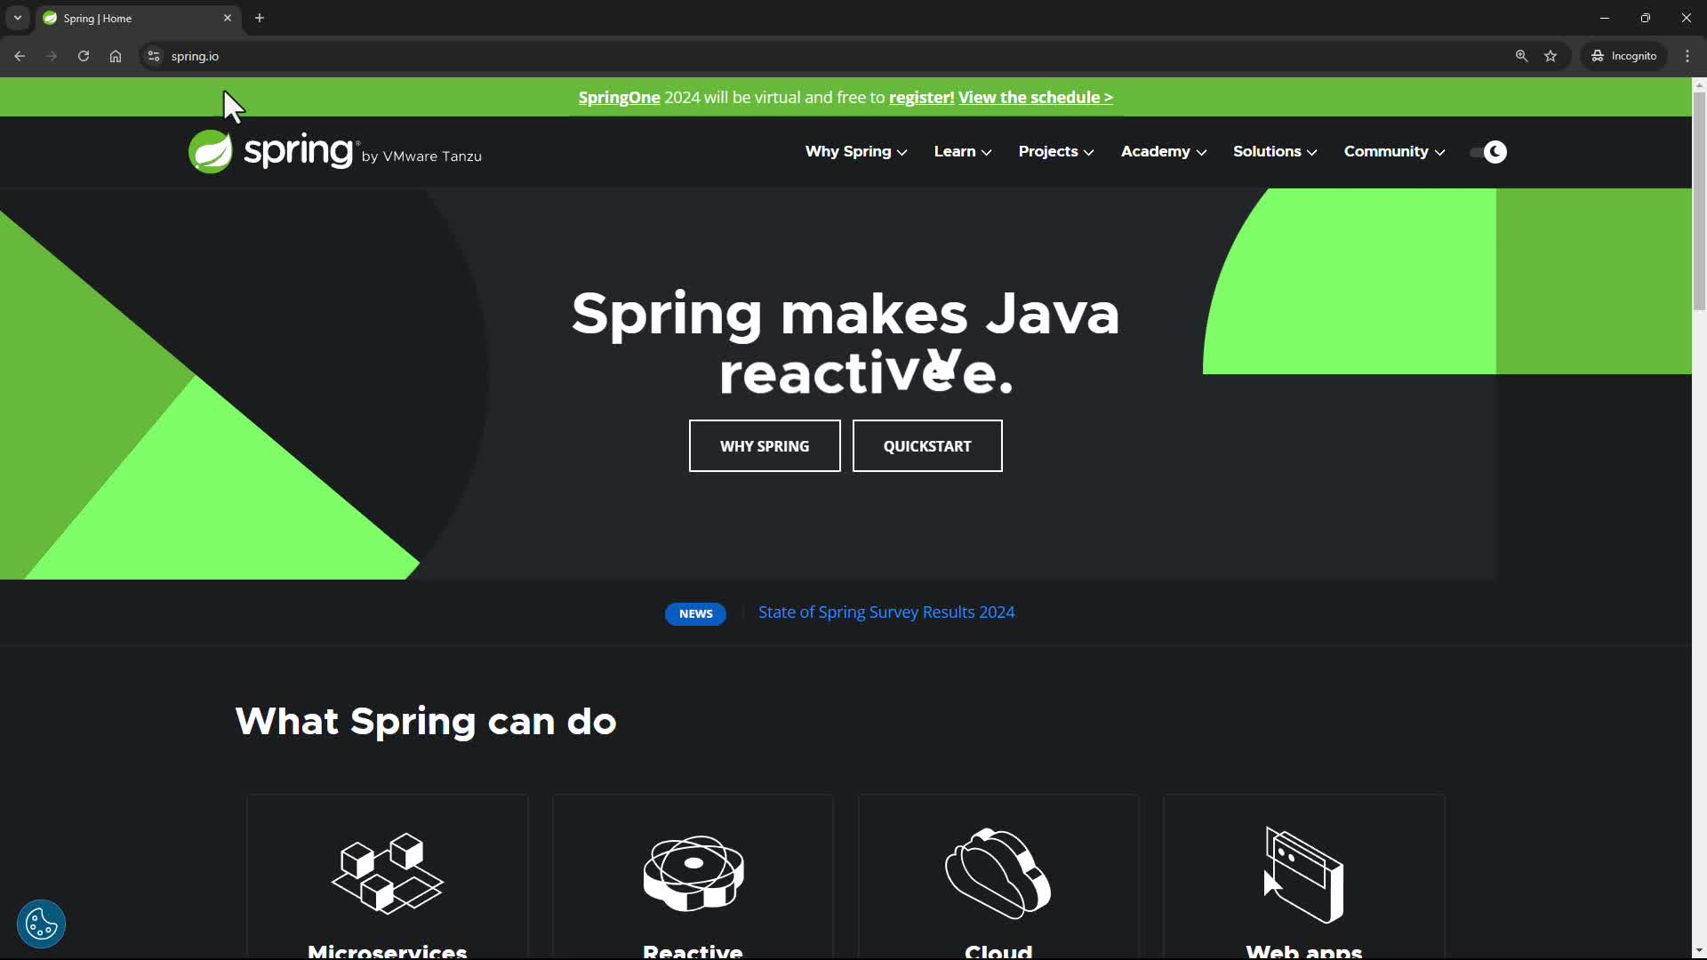Image resolution: width=1707 pixels, height=960 pixels.
Task: Expand the Projects menu
Action: point(1056,152)
